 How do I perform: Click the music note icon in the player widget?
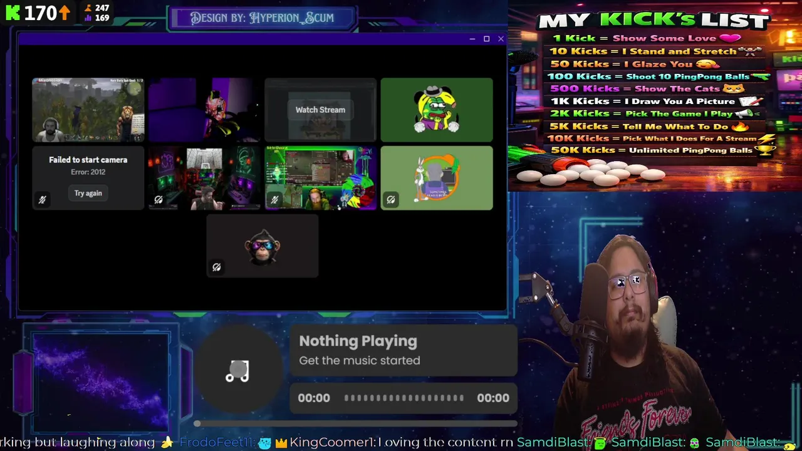click(237, 371)
